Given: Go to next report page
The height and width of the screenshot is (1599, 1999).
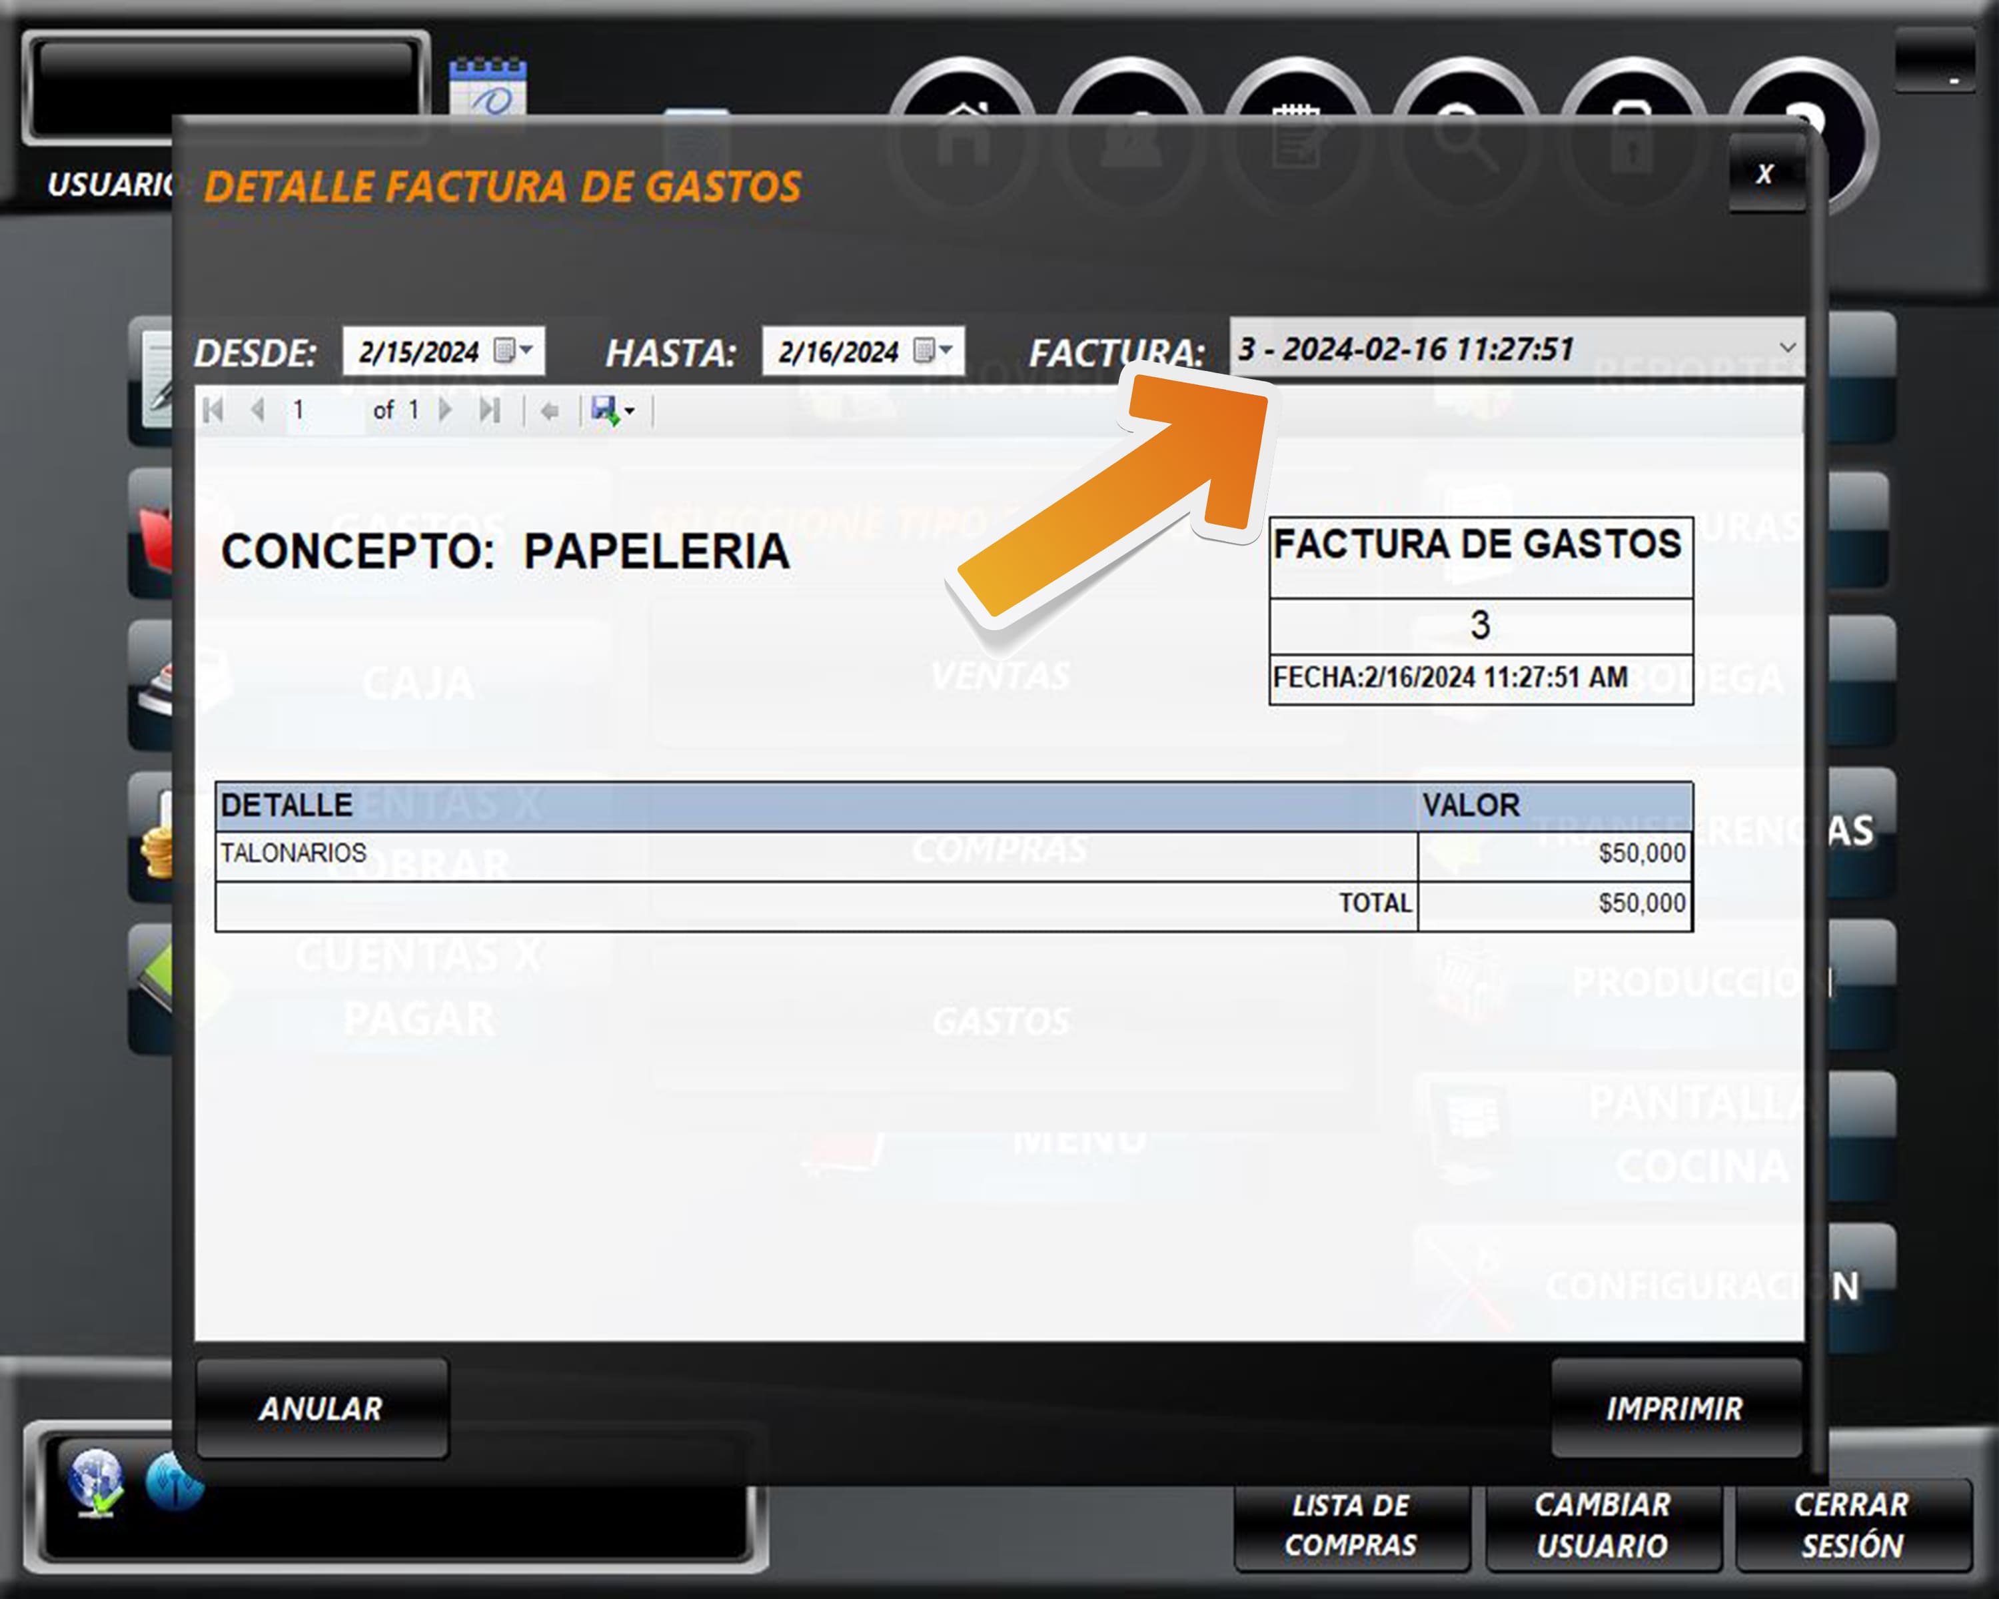Looking at the screenshot, I should click(x=446, y=410).
